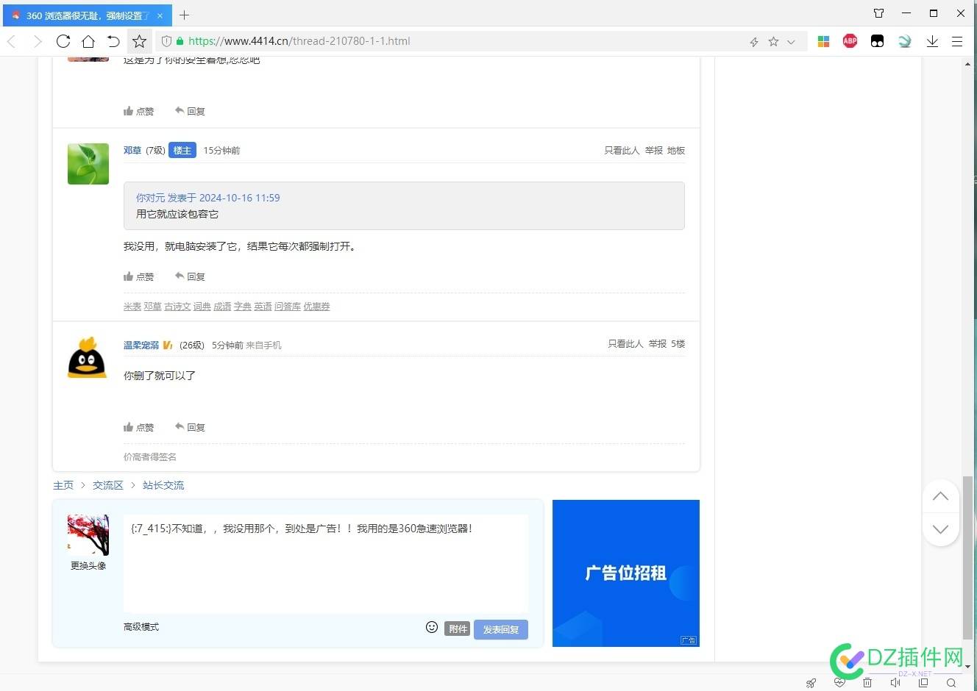Open the emoji smiley picker
The width and height of the screenshot is (977, 691).
tap(432, 627)
